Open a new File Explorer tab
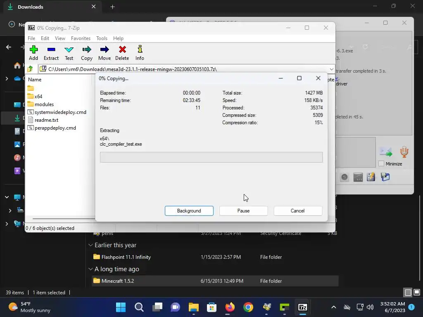The image size is (423, 317). pos(112,7)
